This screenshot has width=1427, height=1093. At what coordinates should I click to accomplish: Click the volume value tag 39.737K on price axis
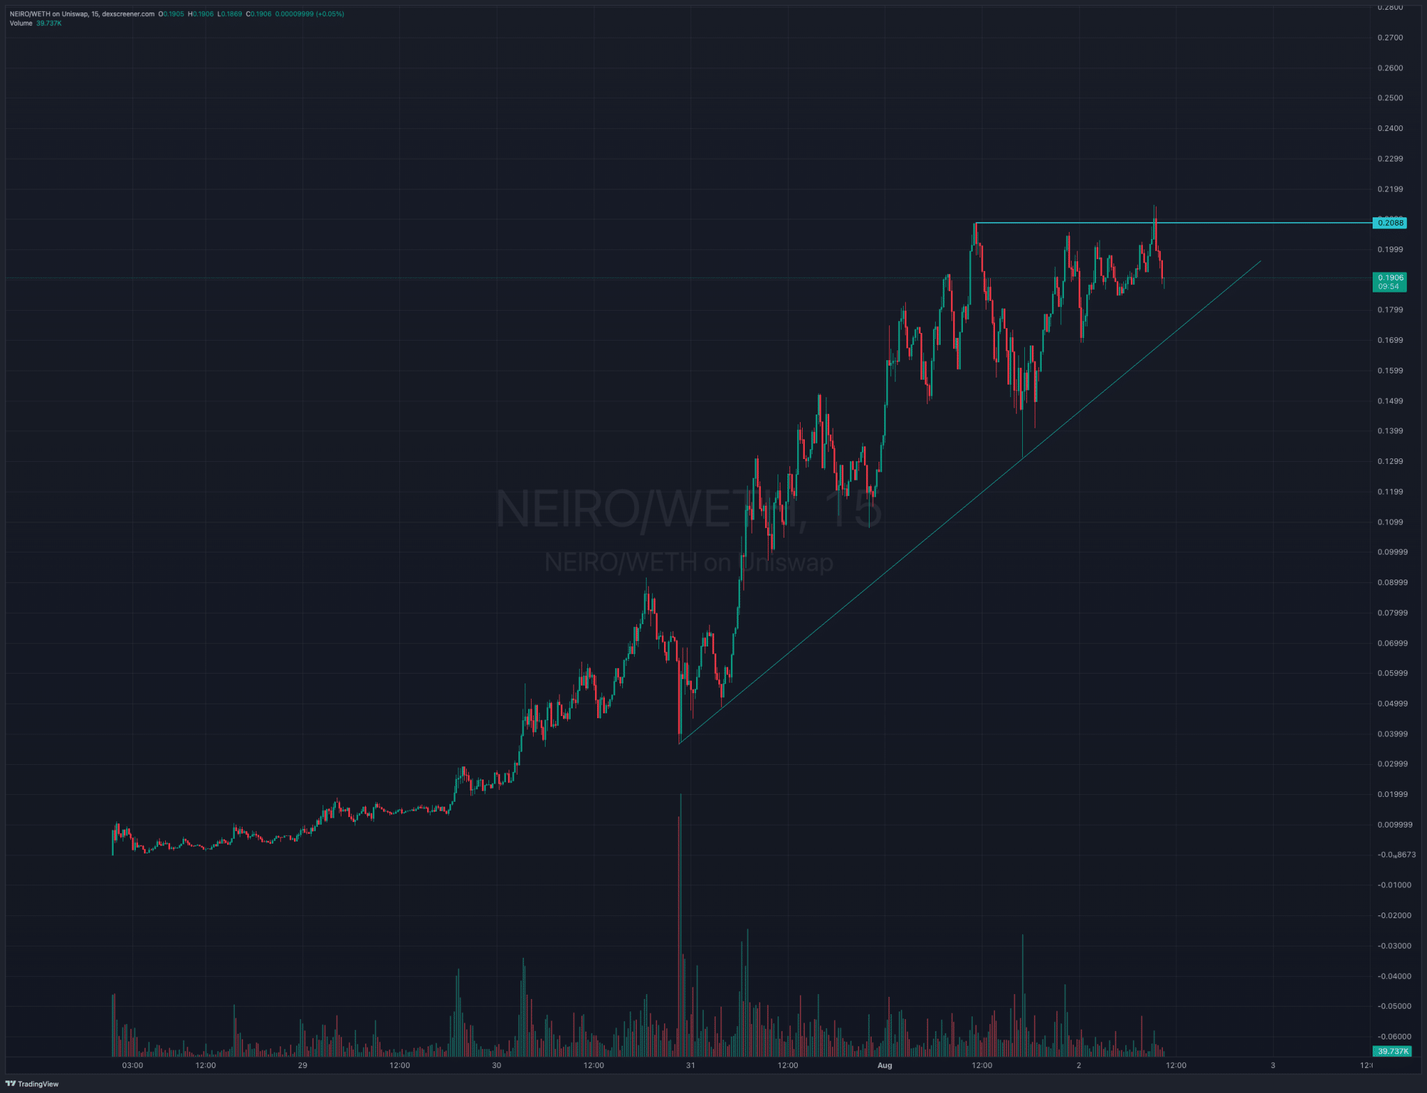[x=1393, y=1051]
